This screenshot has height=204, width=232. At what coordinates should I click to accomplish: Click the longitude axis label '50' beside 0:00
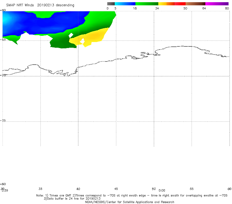[154, 189]
